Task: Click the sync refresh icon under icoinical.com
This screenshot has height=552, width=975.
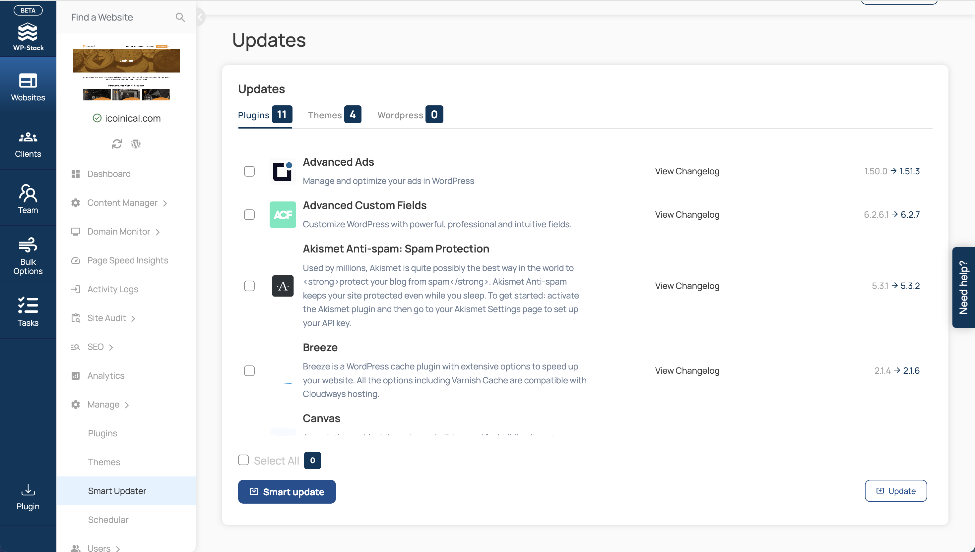Action: [117, 144]
